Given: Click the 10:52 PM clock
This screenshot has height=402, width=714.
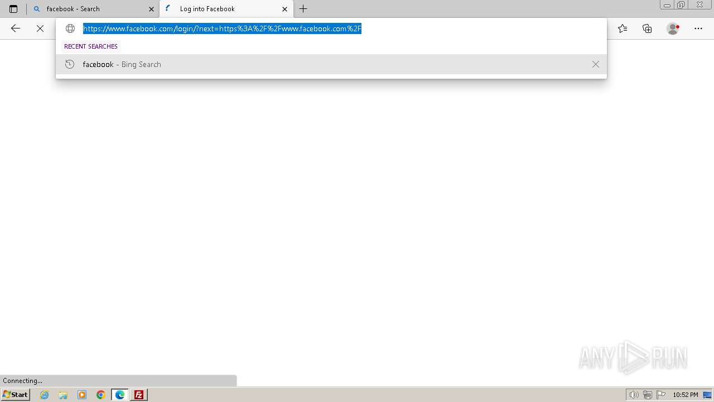Looking at the screenshot, I should pyautogui.click(x=685, y=395).
